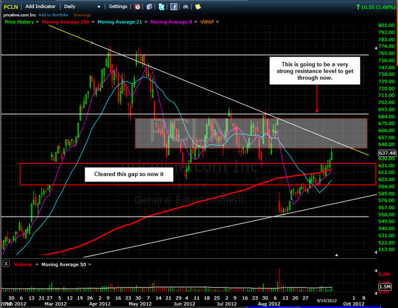Viewport: 398px width, 308px height.
Task: Click the Jun 2012 time axis label
Action: point(184,304)
